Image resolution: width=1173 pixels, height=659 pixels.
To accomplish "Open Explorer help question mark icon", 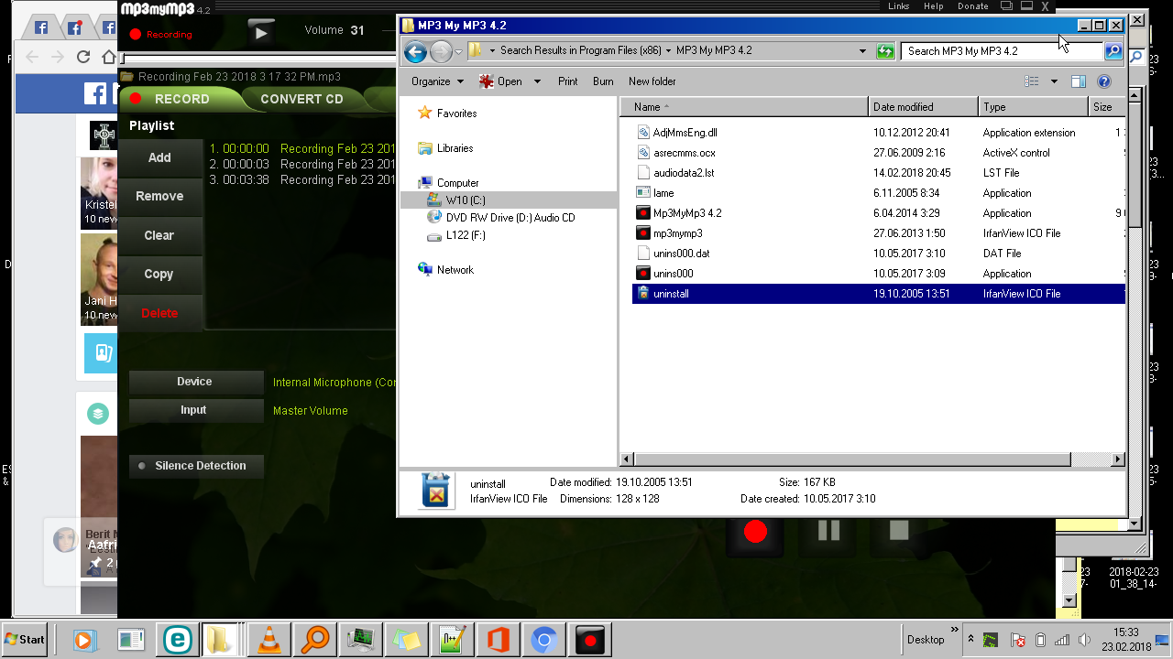I will coord(1104,81).
